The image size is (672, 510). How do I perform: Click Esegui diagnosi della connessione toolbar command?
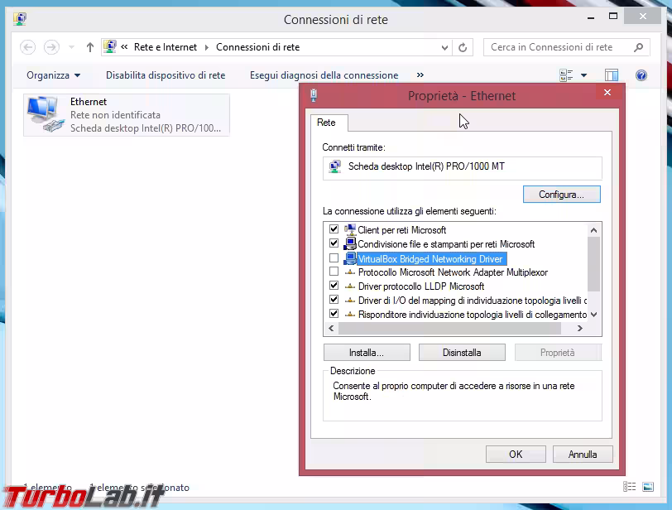pyautogui.click(x=323, y=75)
